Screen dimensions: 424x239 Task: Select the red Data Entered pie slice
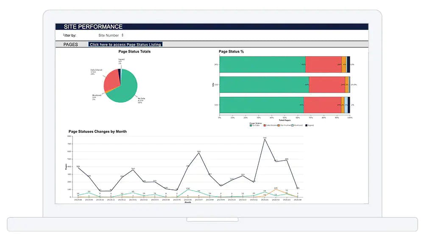click(111, 80)
